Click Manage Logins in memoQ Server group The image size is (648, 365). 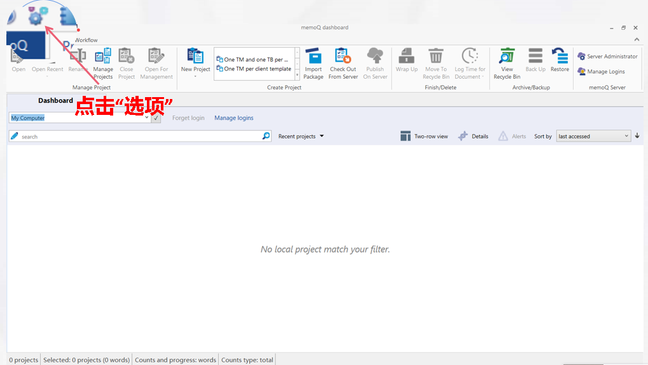tap(601, 72)
